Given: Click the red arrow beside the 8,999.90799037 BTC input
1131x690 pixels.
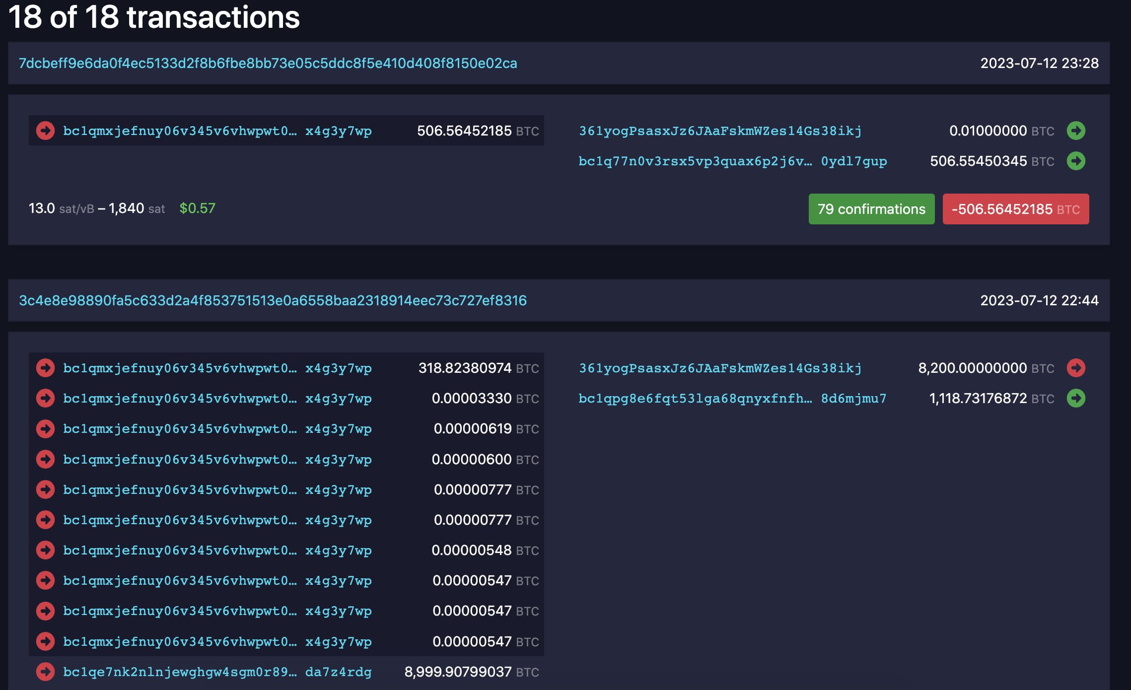Looking at the screenshot, I should pyautogui.click(x=46, y=673).
